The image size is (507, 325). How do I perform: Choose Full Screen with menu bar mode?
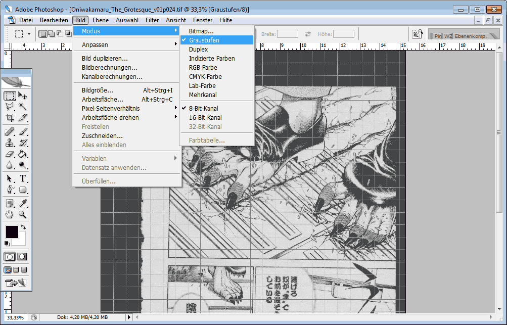pos(16,270)
